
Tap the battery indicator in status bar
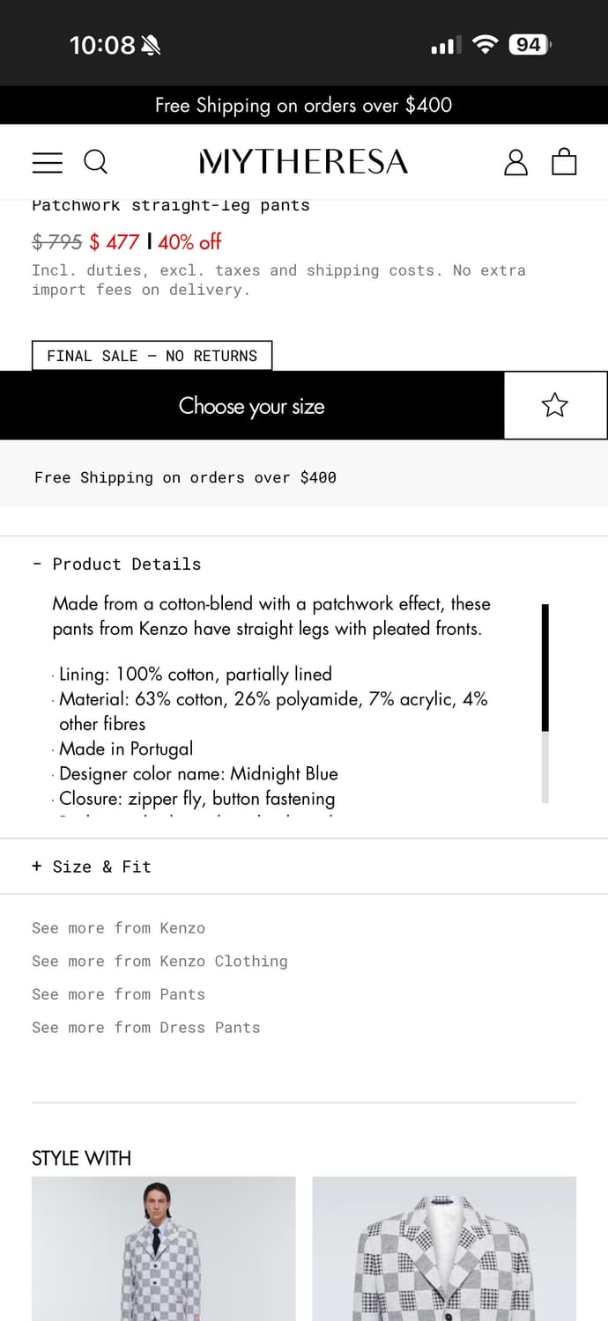pyautogui.click(x=529, y=44)
